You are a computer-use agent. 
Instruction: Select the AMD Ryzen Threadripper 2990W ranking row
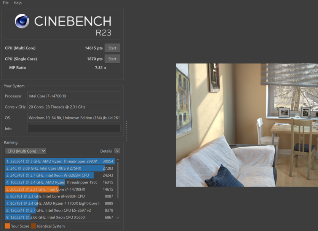[x=60, y=161]
